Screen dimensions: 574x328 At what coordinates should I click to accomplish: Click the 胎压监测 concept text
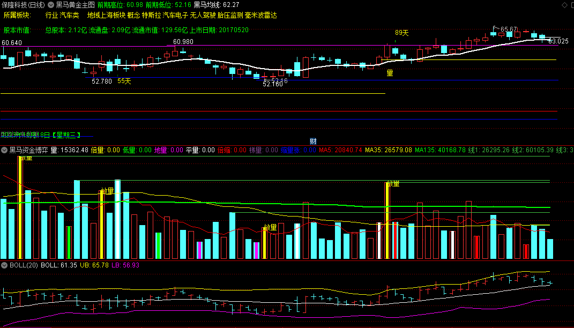[230, 16]
